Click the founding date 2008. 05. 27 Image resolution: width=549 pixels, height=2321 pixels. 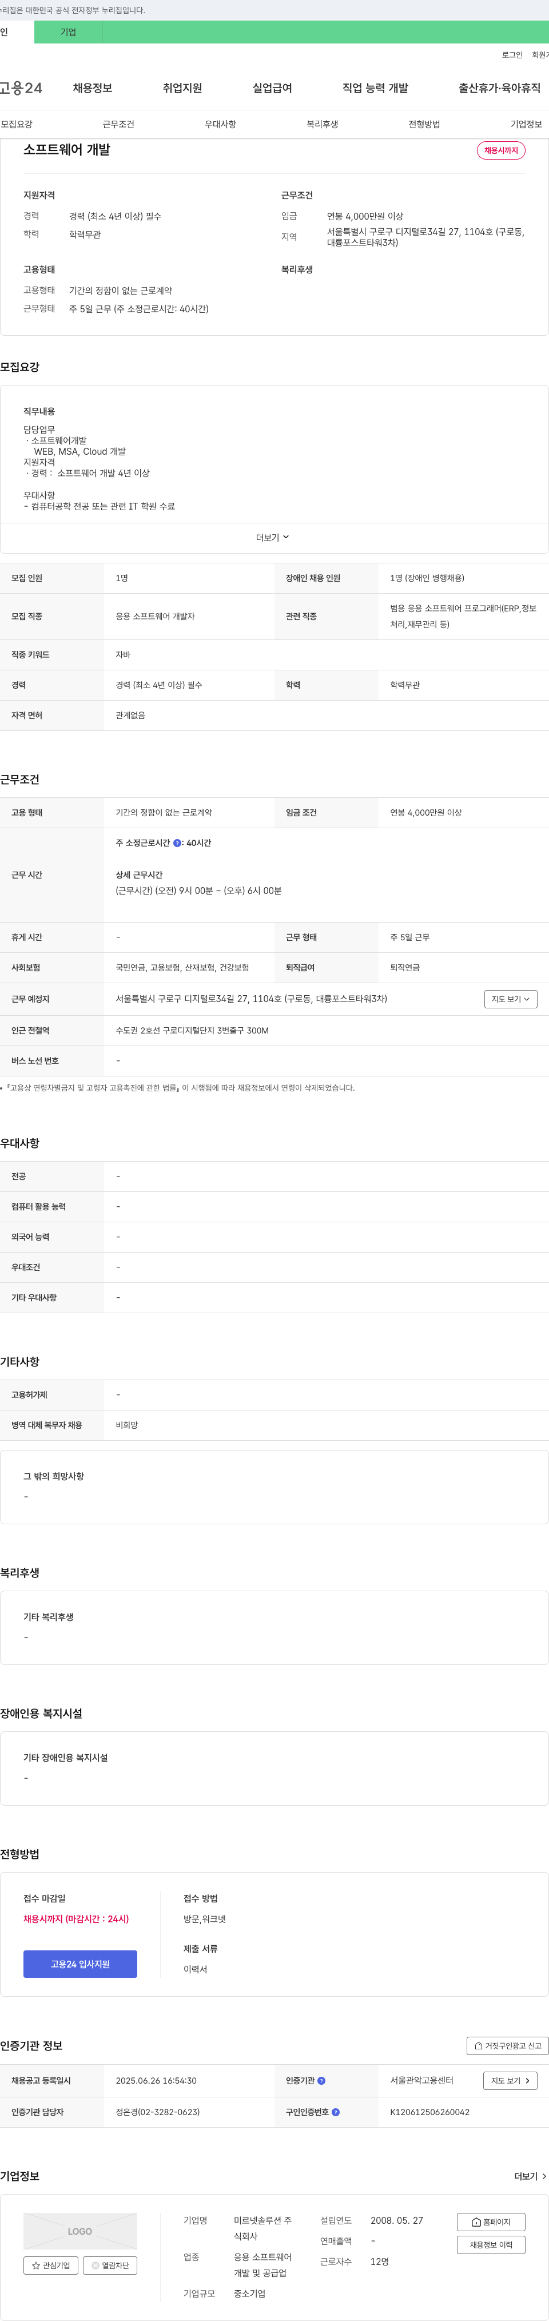(397, 2220)
